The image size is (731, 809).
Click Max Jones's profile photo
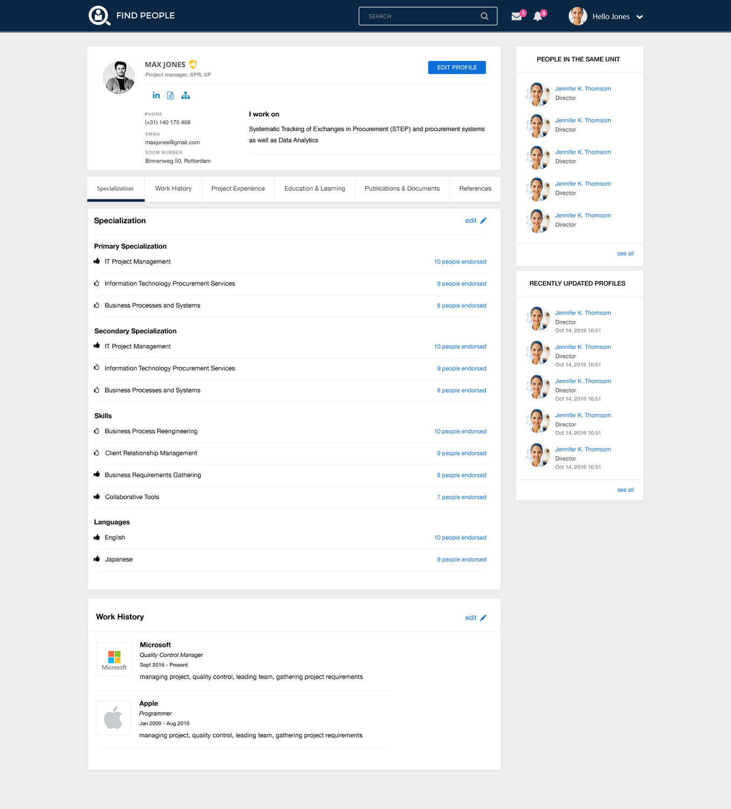click(119, 78)
